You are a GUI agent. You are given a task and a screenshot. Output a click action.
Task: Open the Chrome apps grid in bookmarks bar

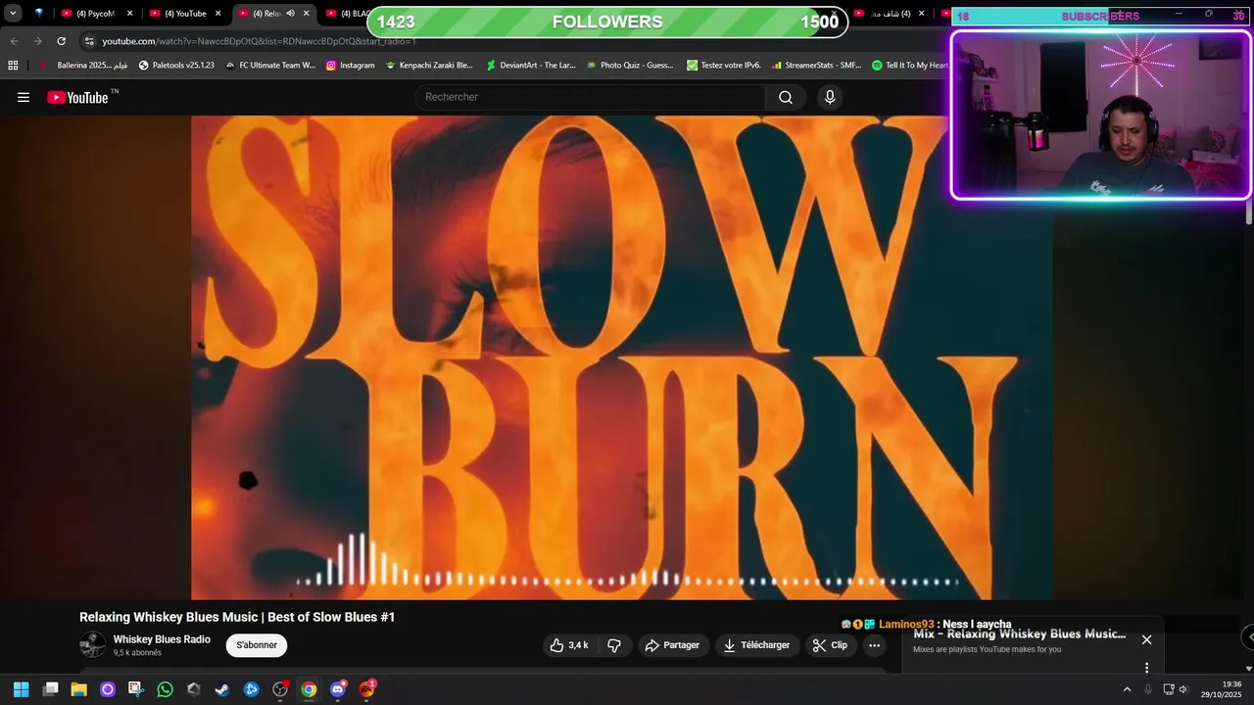pyautogui.click(x=13, y=66)
